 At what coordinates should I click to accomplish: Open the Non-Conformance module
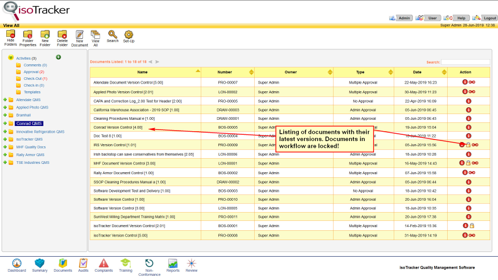tap(149, 263)
